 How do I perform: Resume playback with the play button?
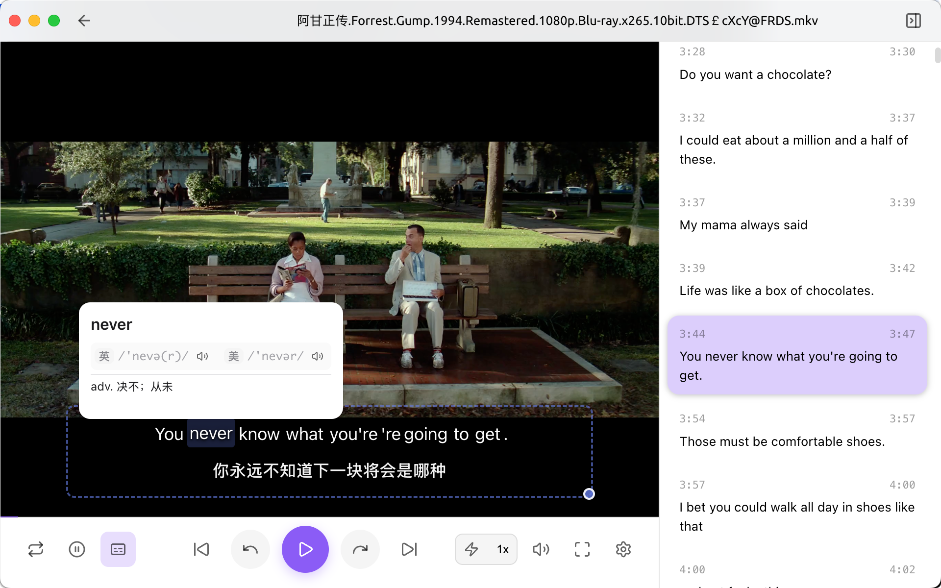(x=305, y=549)
